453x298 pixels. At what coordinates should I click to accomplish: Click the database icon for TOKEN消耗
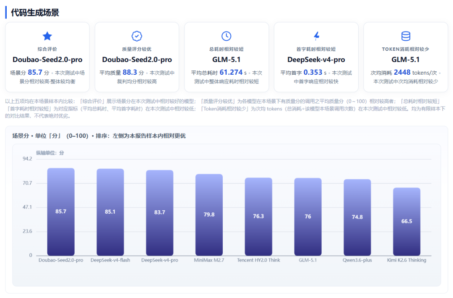coord(406,36)
